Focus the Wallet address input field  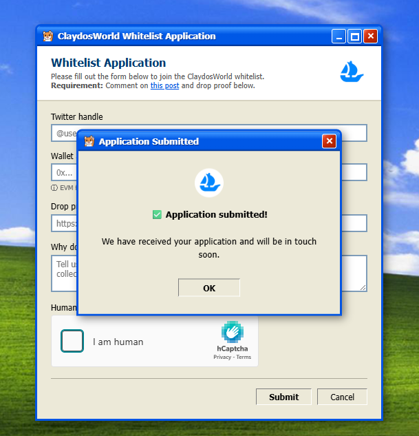(x=208, y=172)
